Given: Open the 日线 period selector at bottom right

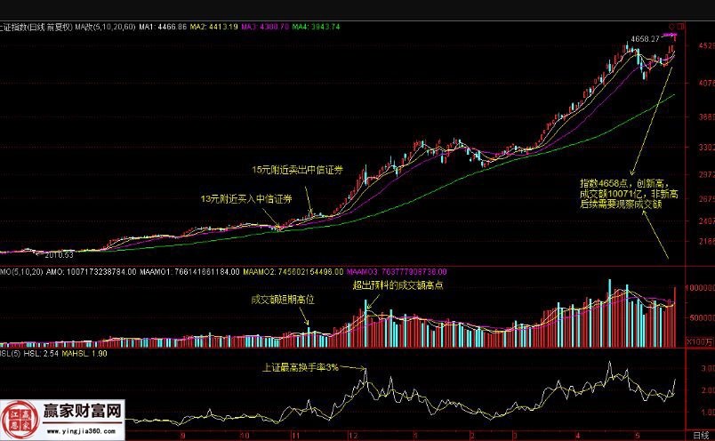Looking at the screenshot, I should pos(700,435).
